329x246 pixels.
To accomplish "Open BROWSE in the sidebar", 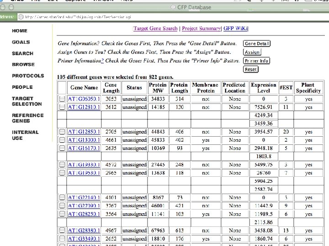I will [x=23, y=64].
